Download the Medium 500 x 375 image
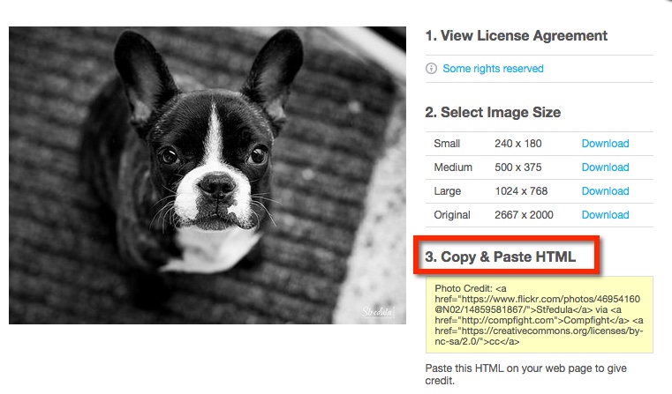Screen dimensions: 672x394 click(x=605, y=167)
